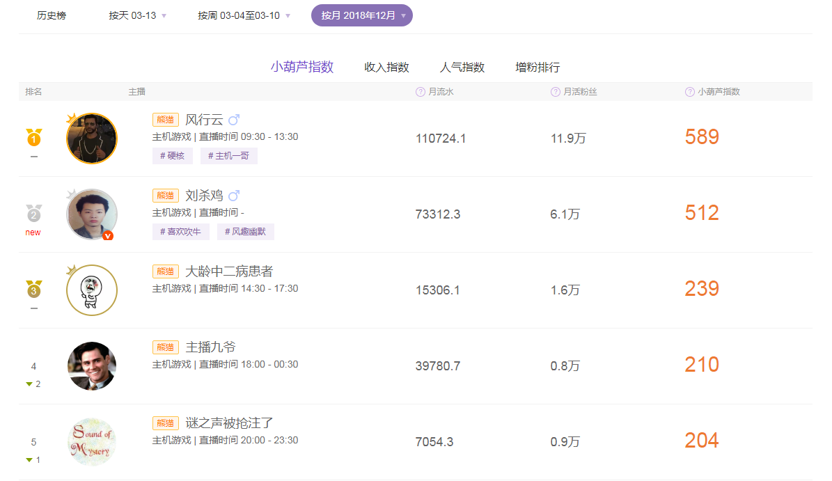Click the male gender icon next to 刘杀鸡
This screenshot has width=832, height=481.
[233, 195]
